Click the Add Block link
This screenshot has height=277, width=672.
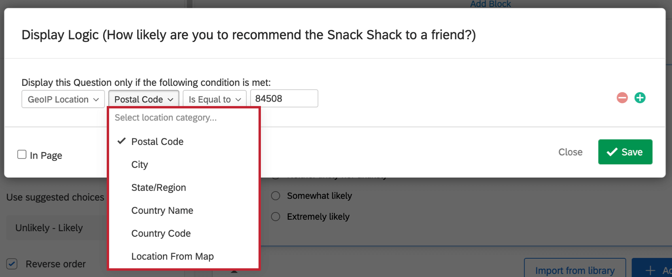coord(491,4)
